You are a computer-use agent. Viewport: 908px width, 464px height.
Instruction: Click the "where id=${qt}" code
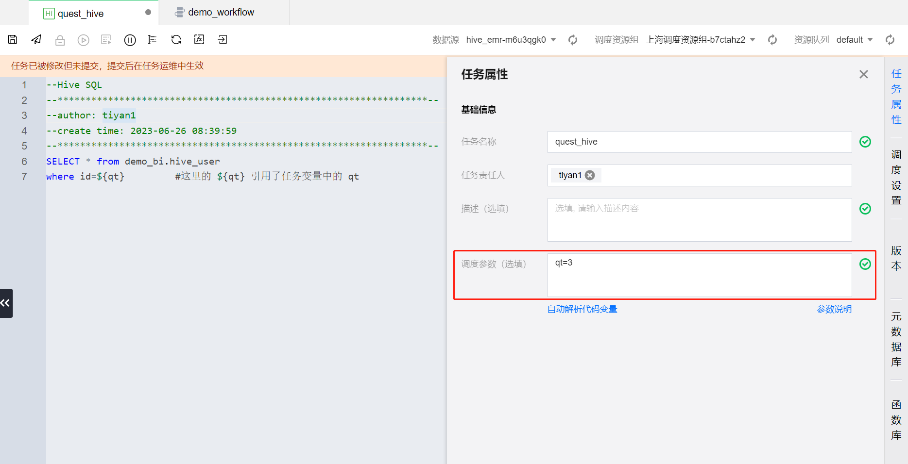(86, 177)
